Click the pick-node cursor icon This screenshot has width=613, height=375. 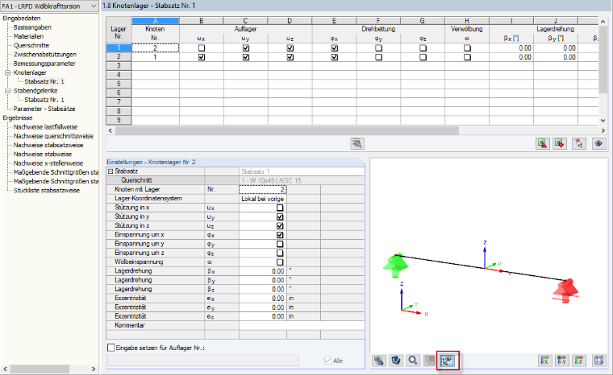pyautogui.click(x=578, y=143)
